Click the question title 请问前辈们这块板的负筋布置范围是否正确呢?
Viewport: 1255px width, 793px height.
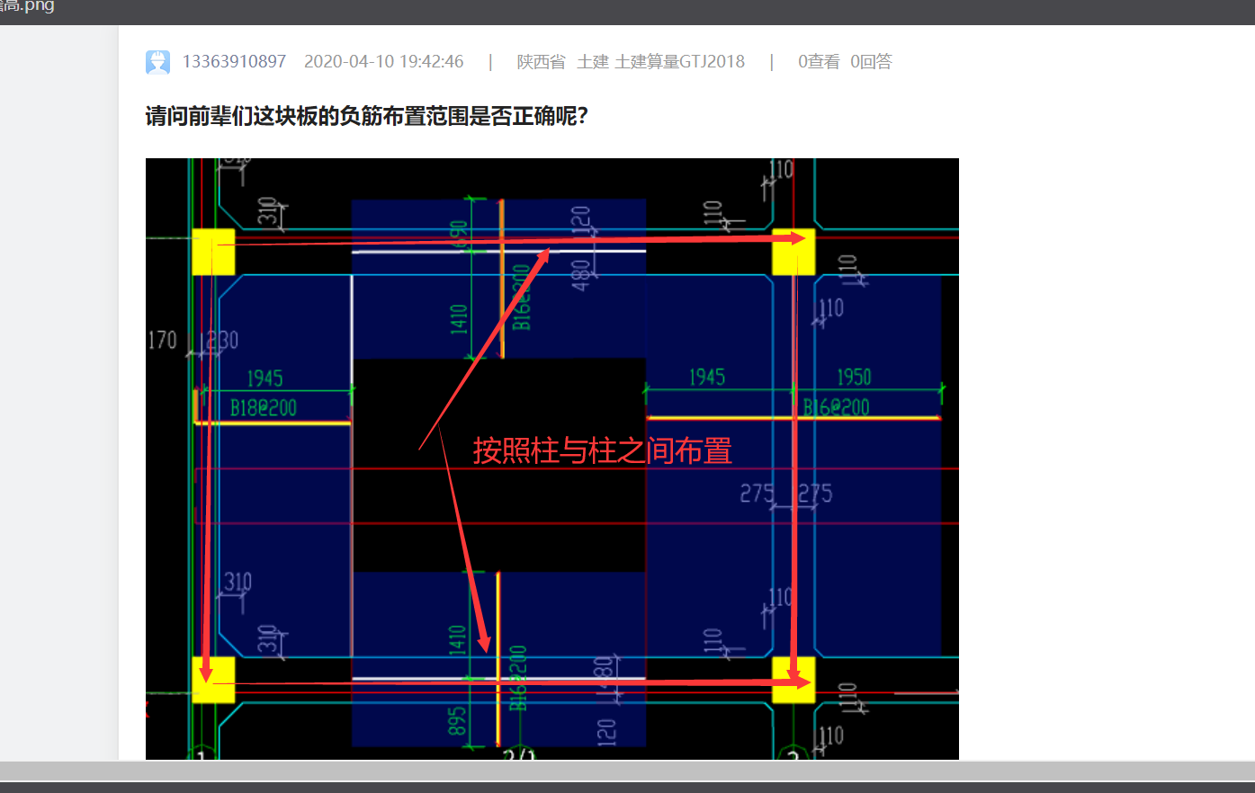click(367, 116)
